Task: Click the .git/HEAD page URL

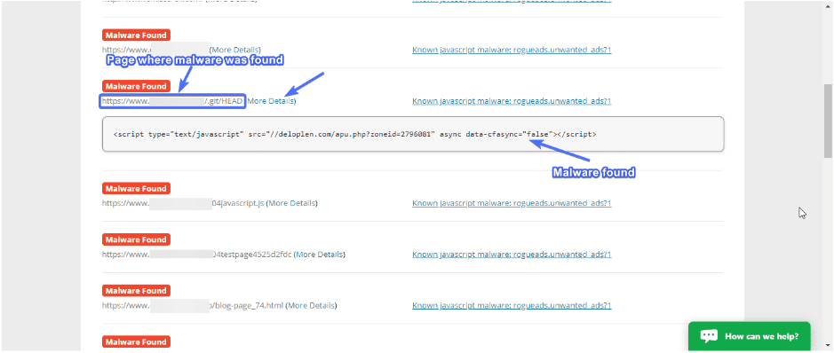Action: click(172, 101)
